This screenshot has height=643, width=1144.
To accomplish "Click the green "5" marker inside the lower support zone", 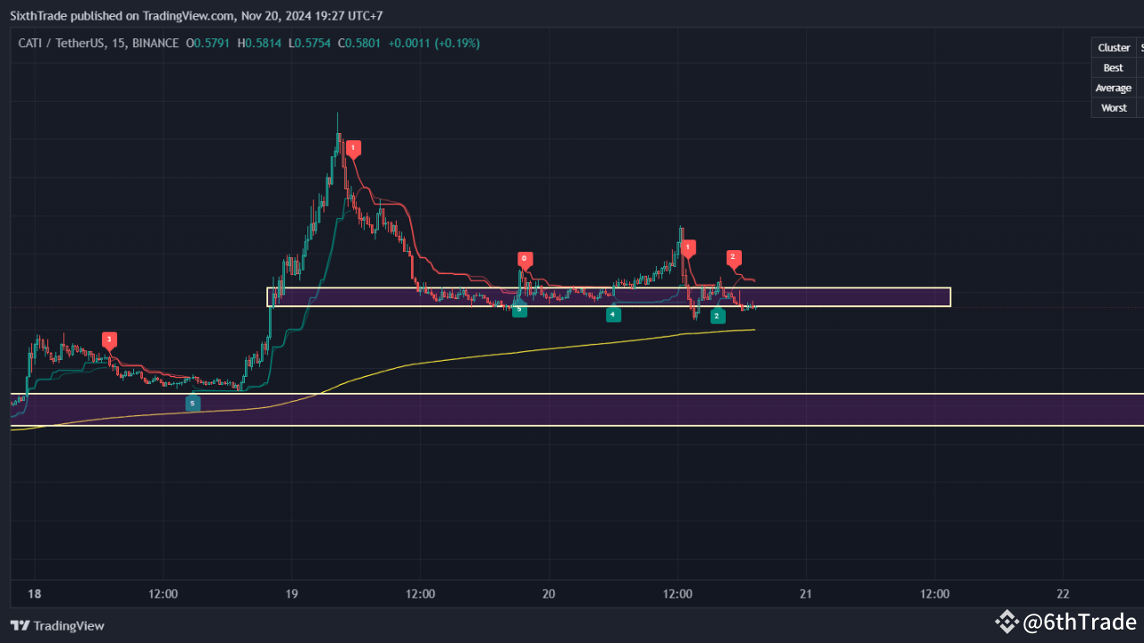I will 192,403.
